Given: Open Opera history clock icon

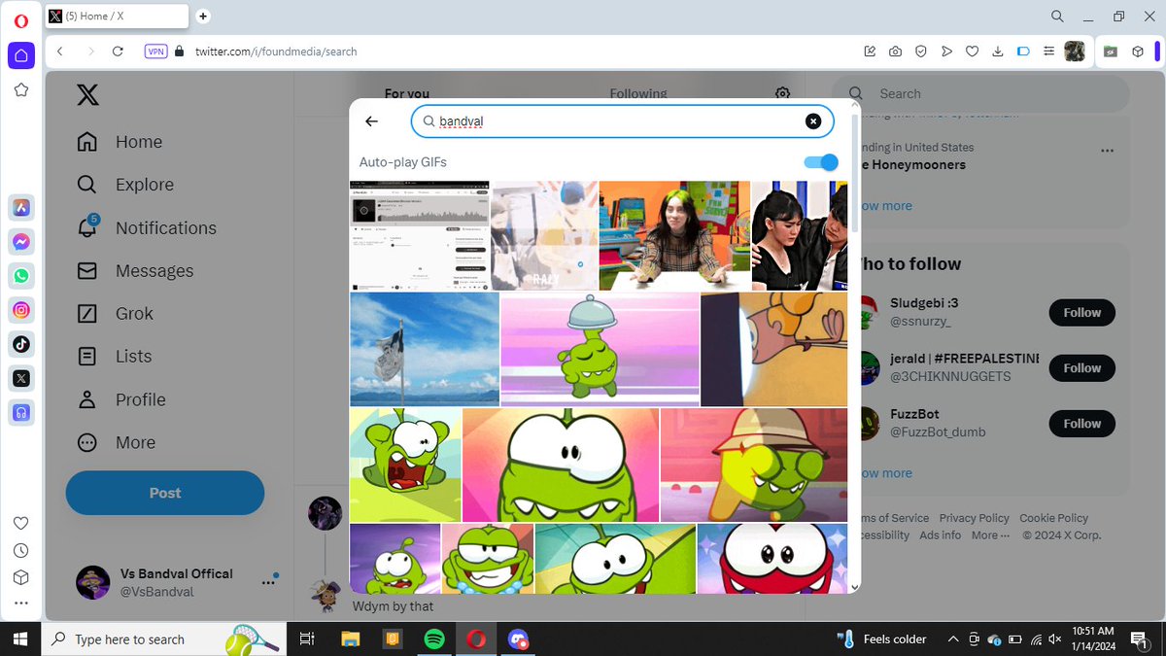Looking at the screenshot, I should point(21,550).
